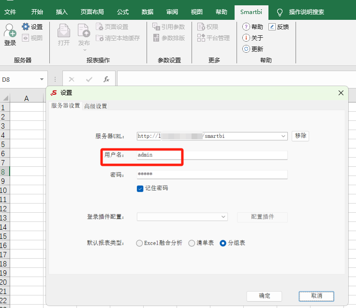Click Remove (移除) button next to URL
Image resolution: width=356 pixels, height=308 pixels.
[x=300, y=136]
